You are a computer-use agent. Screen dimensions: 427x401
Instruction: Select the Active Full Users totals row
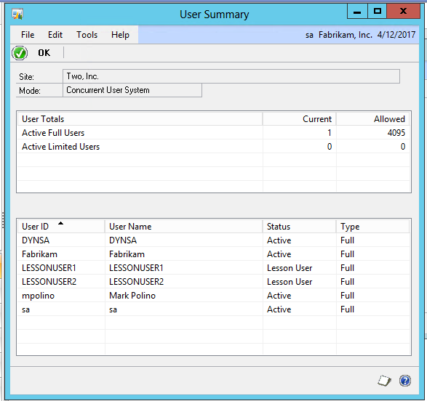click(x=214, y=133)
